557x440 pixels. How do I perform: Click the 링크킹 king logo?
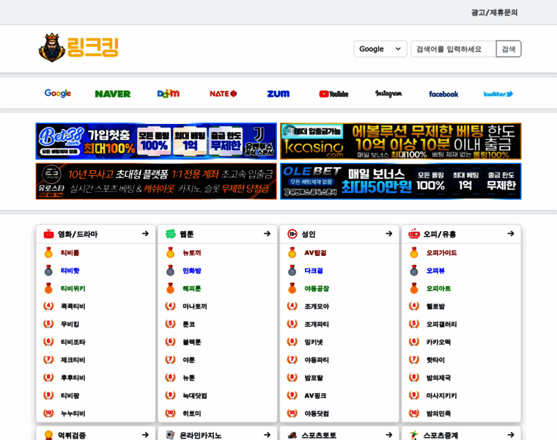click(78, 48)
